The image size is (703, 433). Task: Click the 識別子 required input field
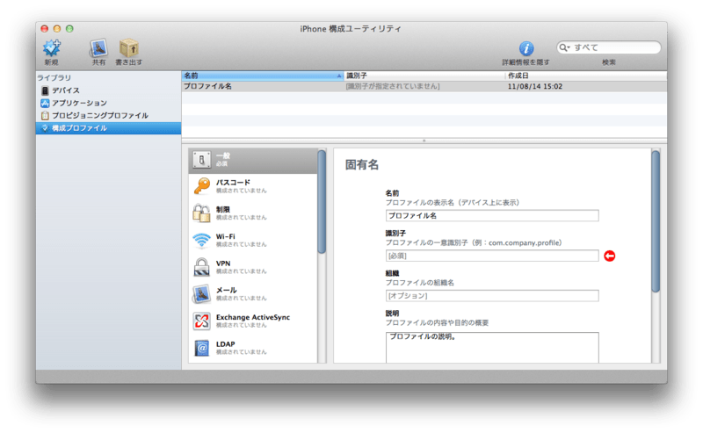coord(491,256)
